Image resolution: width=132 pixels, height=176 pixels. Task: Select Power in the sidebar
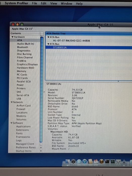20,85
